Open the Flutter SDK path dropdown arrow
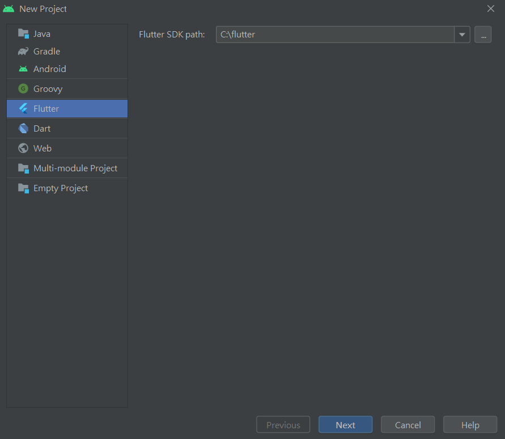 click(462, 35)
